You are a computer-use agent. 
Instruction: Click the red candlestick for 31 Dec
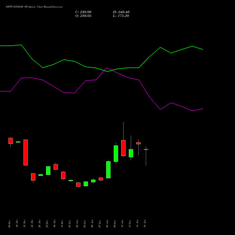(63, 175)
